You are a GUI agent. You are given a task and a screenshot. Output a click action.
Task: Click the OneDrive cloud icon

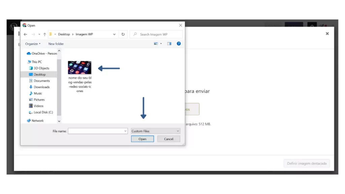[29, 54]
